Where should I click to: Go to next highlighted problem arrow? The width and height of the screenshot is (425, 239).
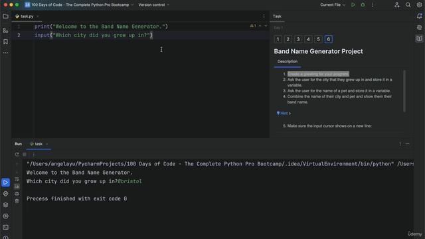(x=266, y=26)
